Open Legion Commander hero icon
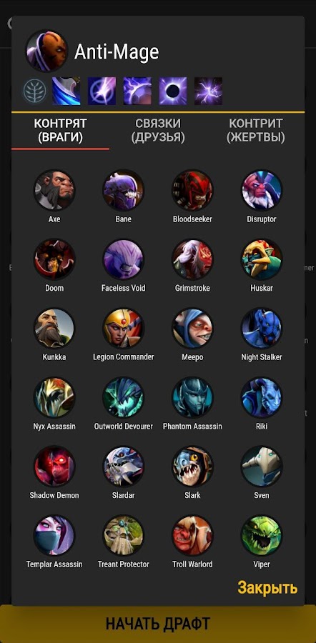The height and width of the screenshot is (643, 316). click(123, 329)
